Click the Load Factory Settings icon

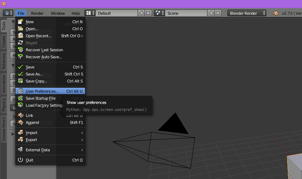tap(20, 105)
